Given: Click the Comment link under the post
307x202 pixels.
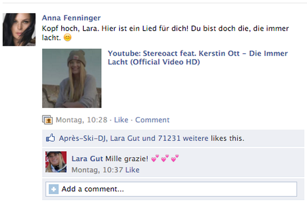Looking at the screenshot, I should (152, 120).
